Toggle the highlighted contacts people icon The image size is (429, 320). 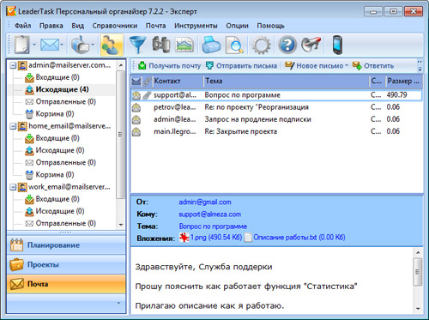coord(112,45)
